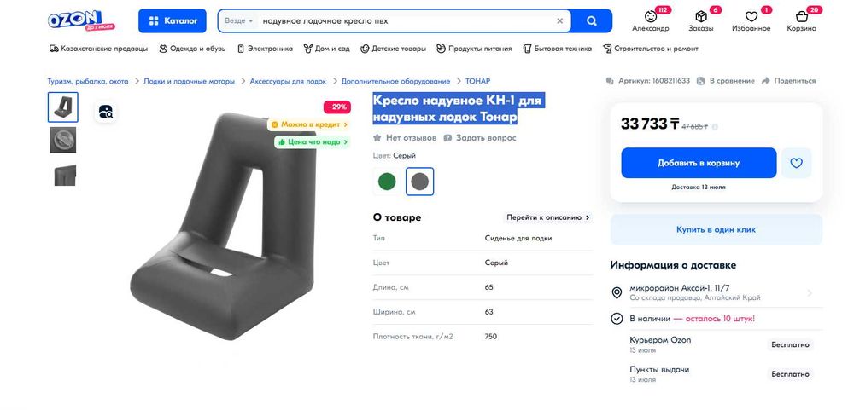Viewport: 854px width, 410px height.
Task: Select the first chair thumbnail
Action: [x=62, y=107]
